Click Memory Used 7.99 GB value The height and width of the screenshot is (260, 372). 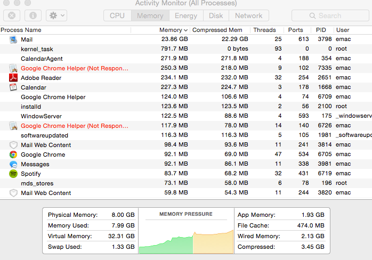click(x=123, y=225)
